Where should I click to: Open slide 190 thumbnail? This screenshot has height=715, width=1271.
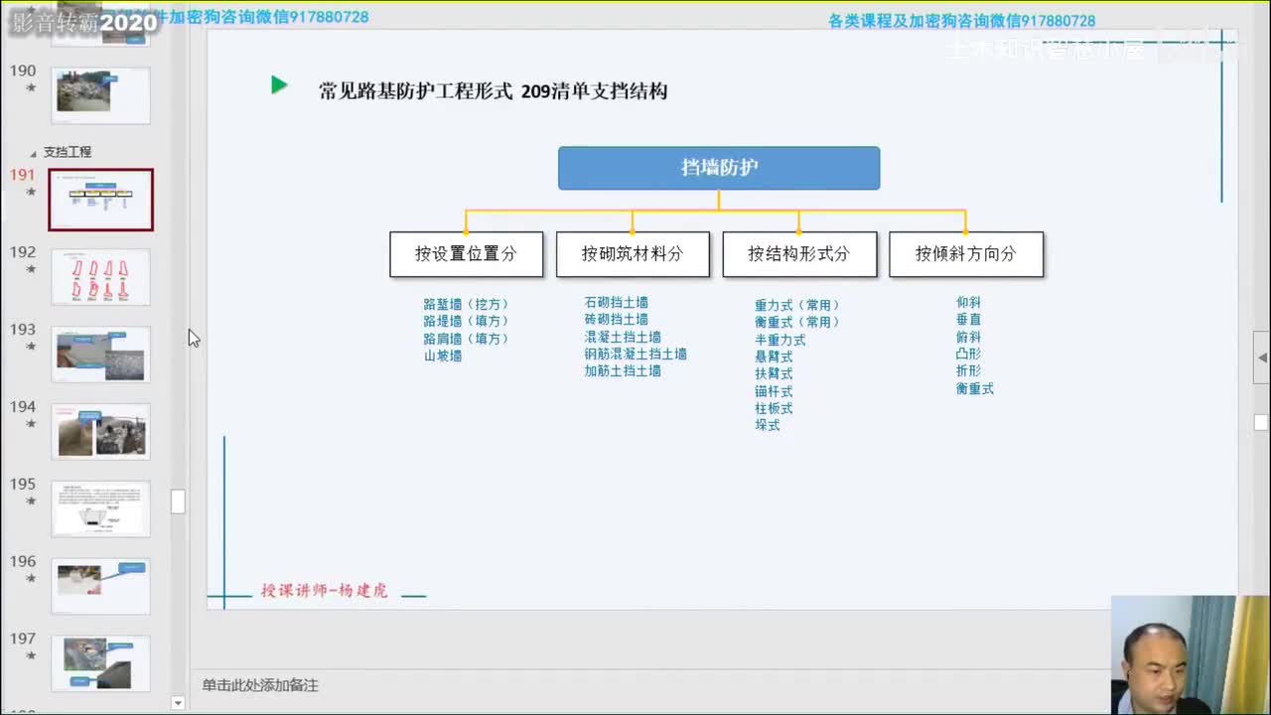(x=100, y=95)
